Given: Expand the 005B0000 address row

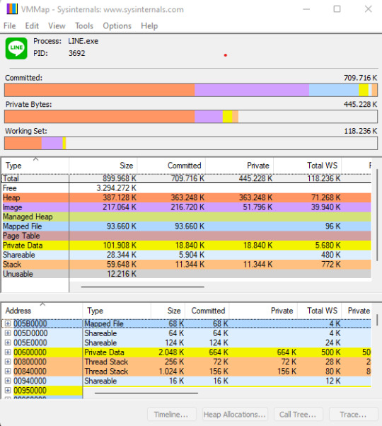Looking at the screenshot, I should 8,323.
